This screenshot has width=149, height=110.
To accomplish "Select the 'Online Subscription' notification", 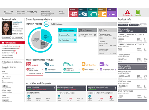I will [7, 57].
